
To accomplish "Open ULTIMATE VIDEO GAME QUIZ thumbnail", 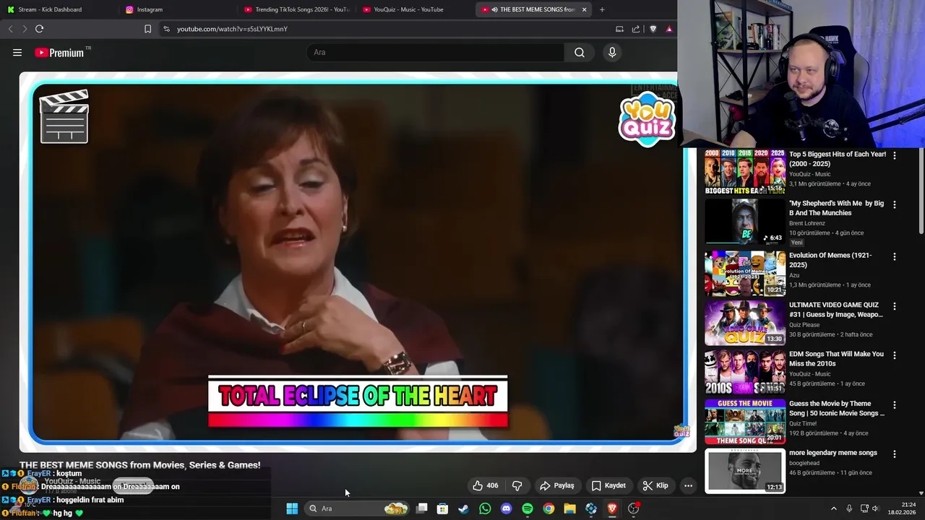I will tap(745, 323).
